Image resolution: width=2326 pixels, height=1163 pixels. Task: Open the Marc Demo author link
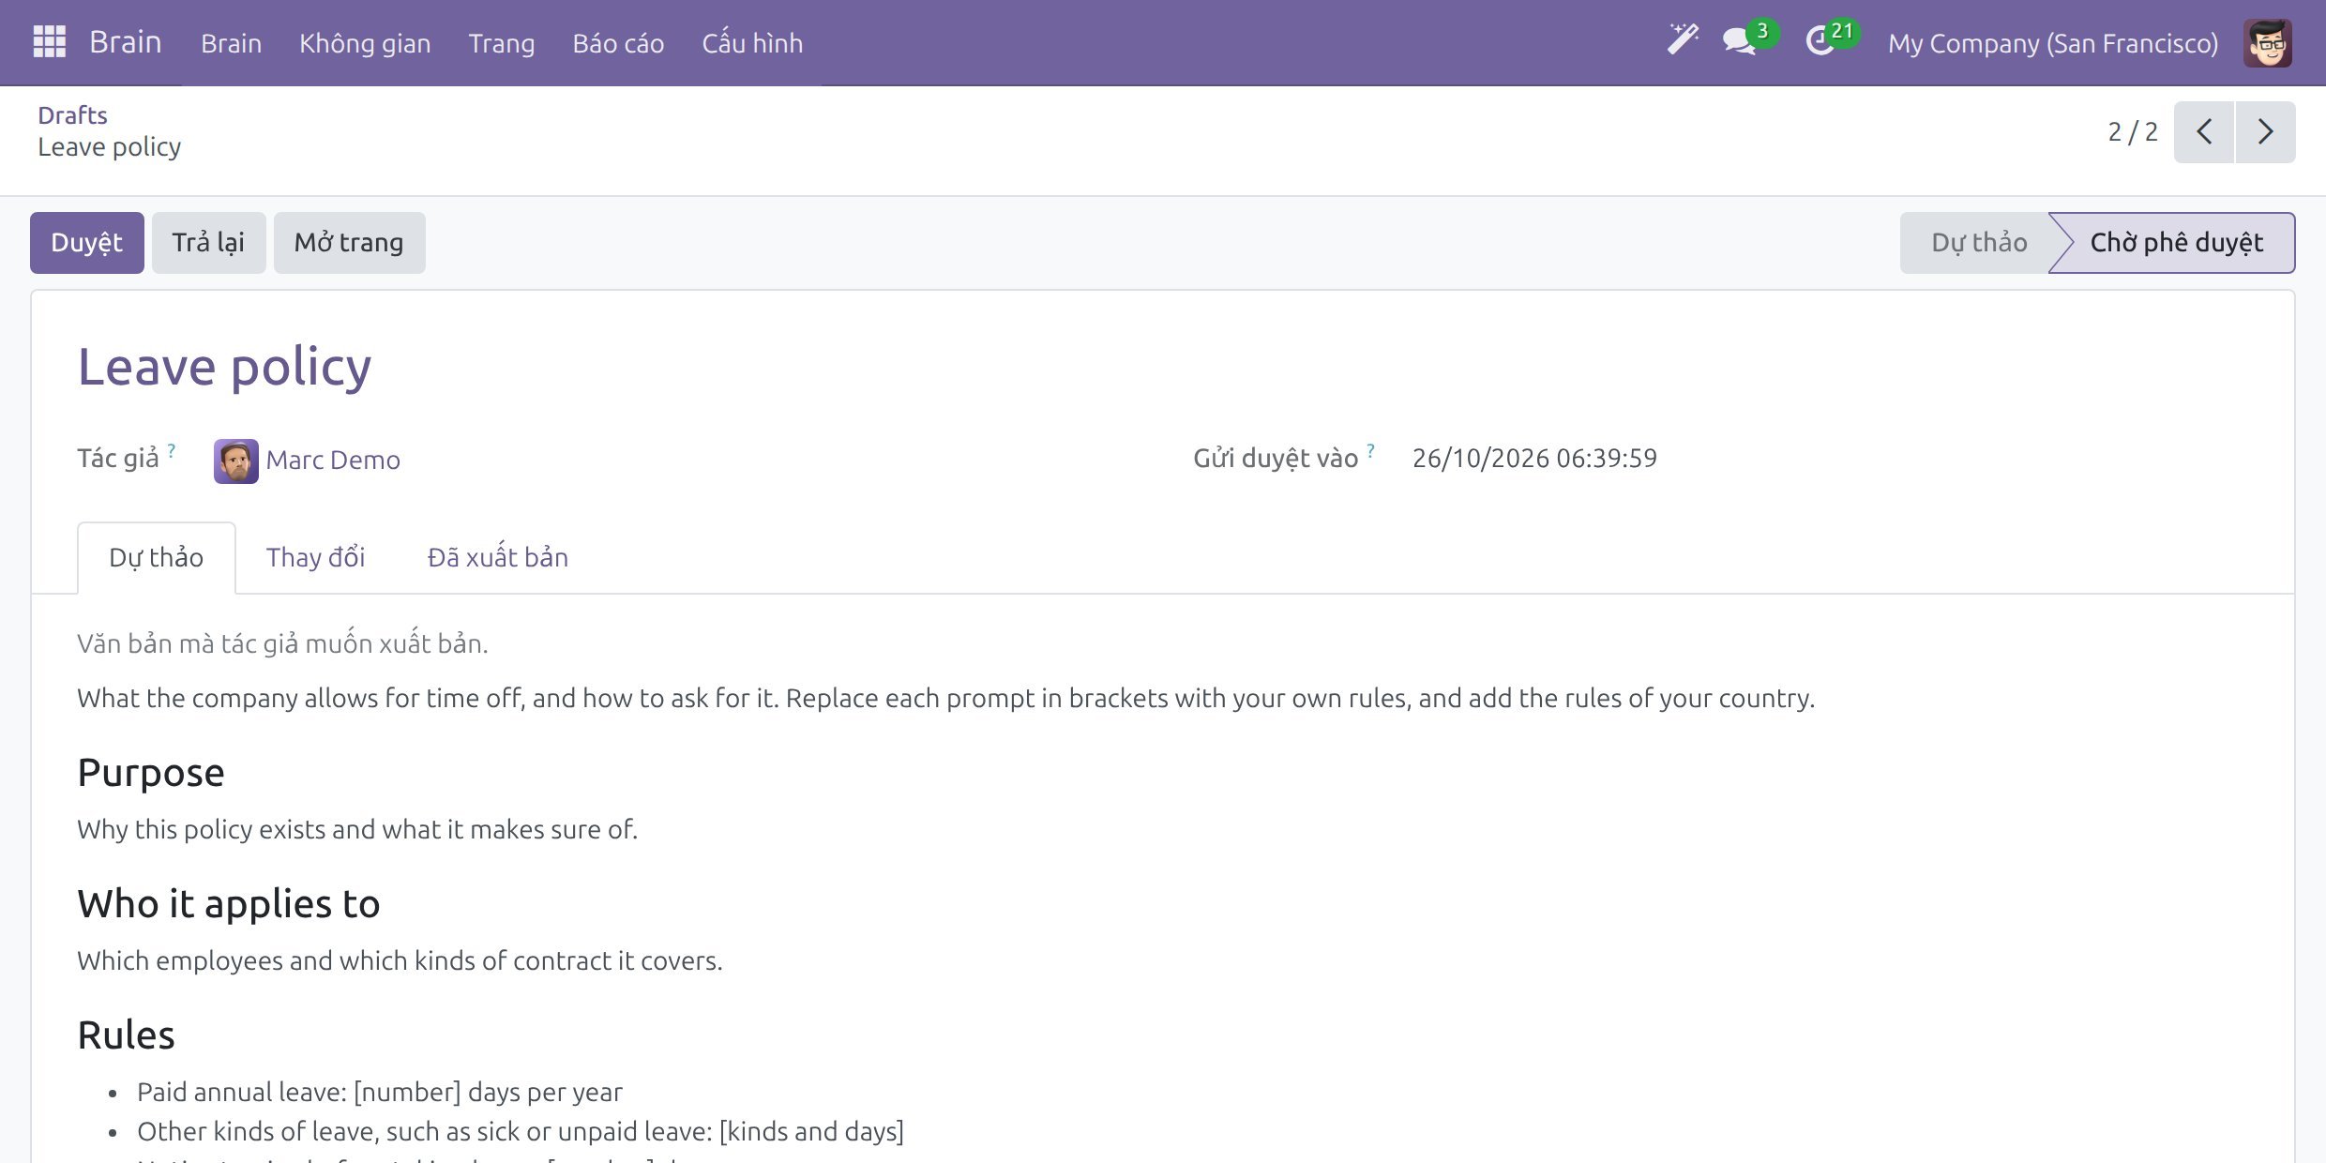(333, 461)
